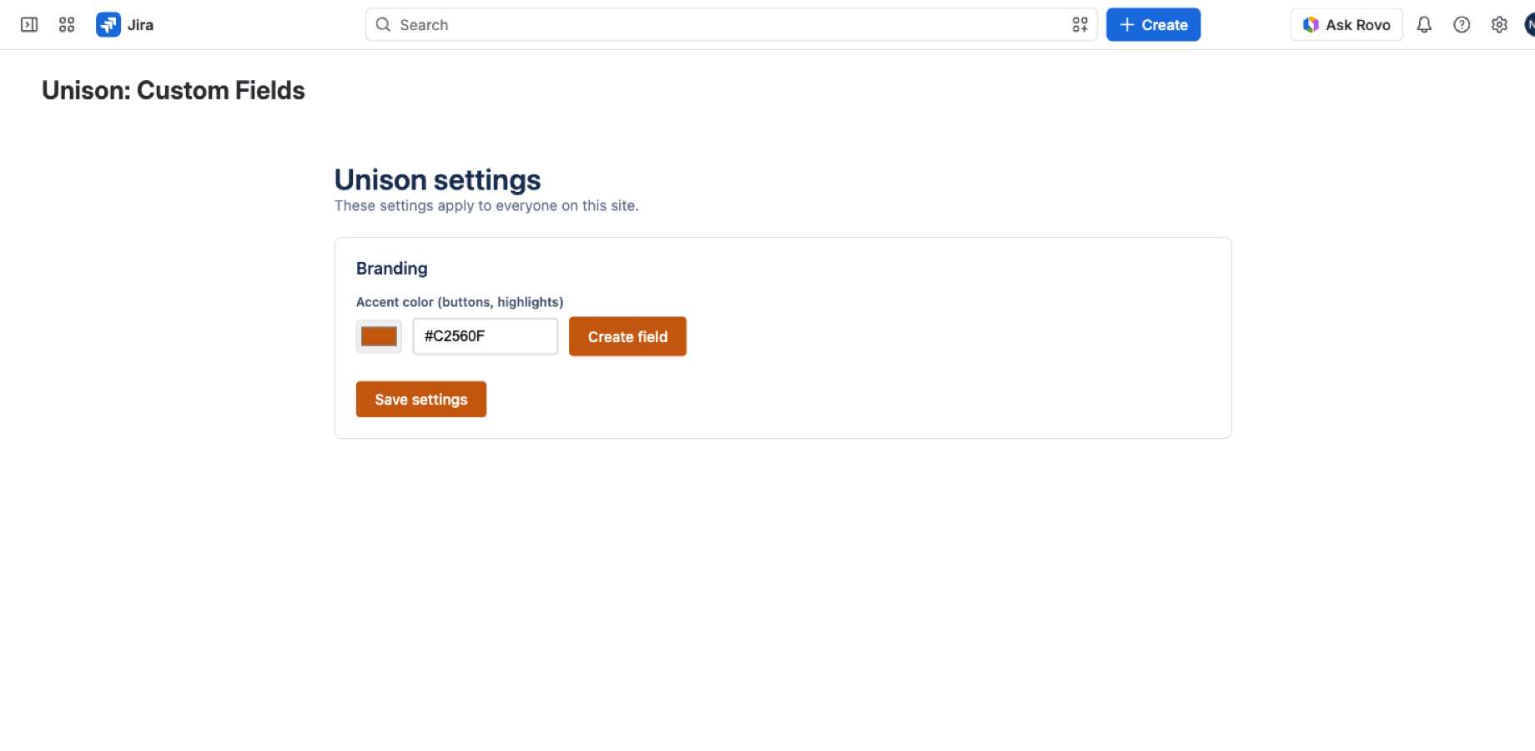Click the orange Create field button
Image resolution: width=1535 pixels, height=751 pixels.
pyautogui.click(x=627, y=336)
